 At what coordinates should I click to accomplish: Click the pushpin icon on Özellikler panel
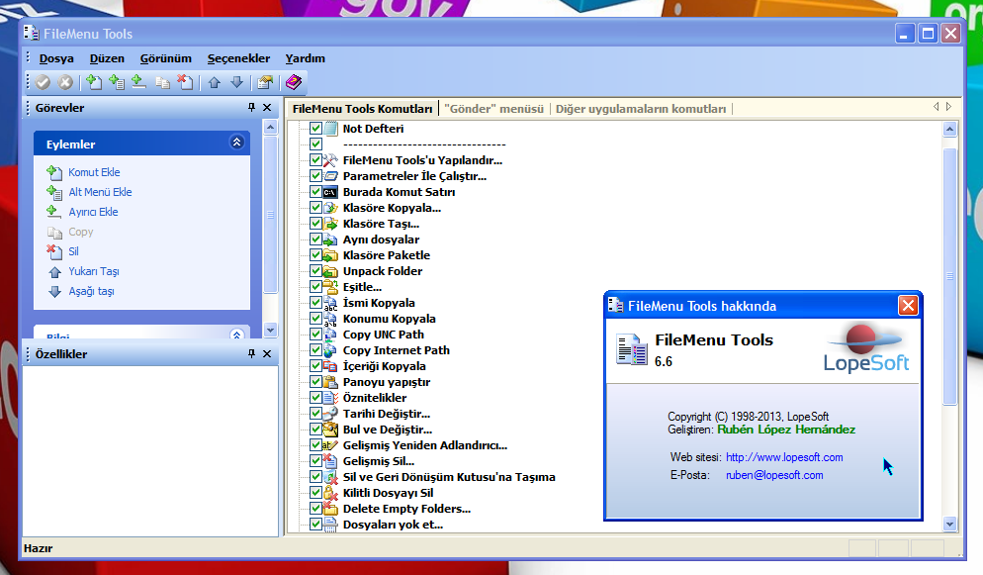[x=251, y=353]
